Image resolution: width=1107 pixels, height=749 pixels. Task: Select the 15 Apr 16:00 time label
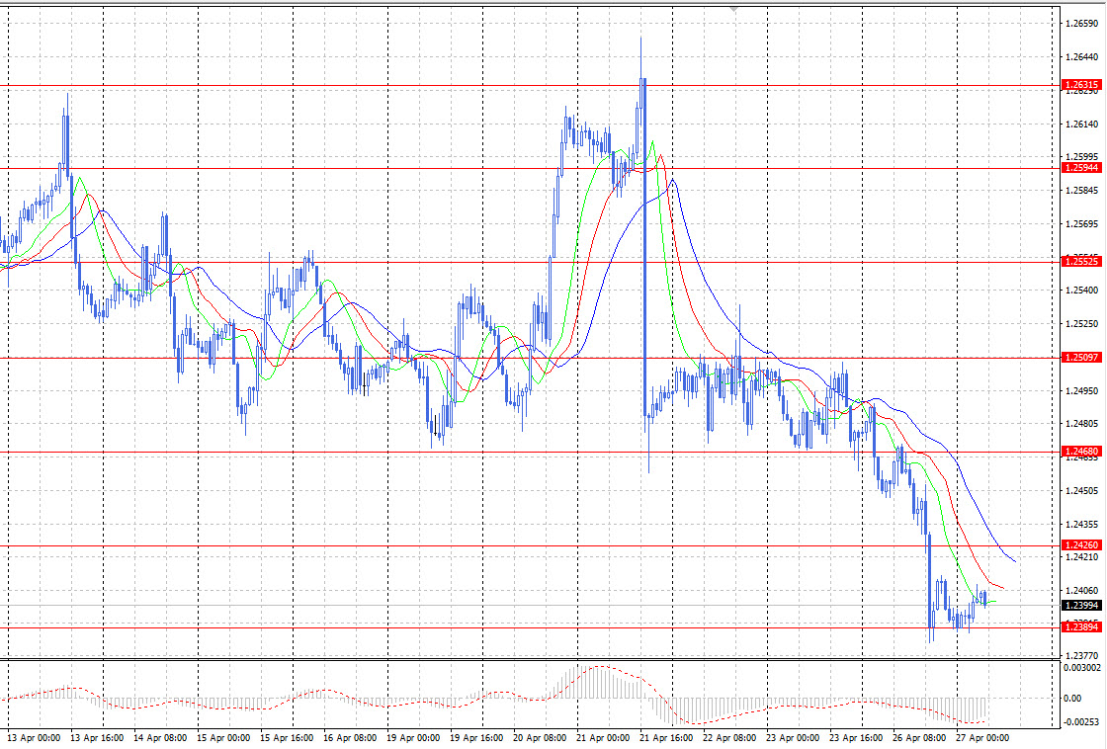click(287, 738)
